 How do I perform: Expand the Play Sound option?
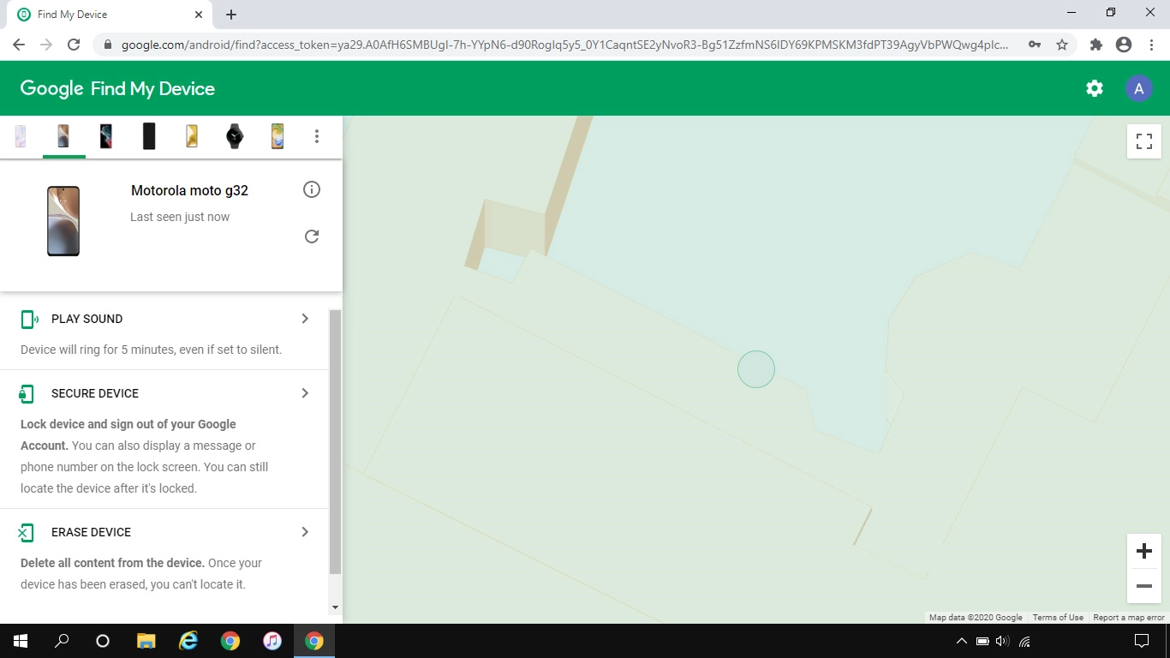(x=304, y=319)
